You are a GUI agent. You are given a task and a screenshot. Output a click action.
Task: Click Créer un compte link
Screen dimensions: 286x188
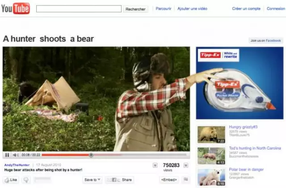coord(246,8)
